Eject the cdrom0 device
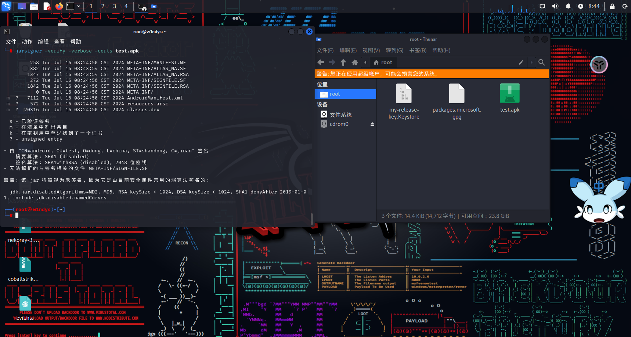The width and height of the screenshot is (631, 337). tap(372, 124)
